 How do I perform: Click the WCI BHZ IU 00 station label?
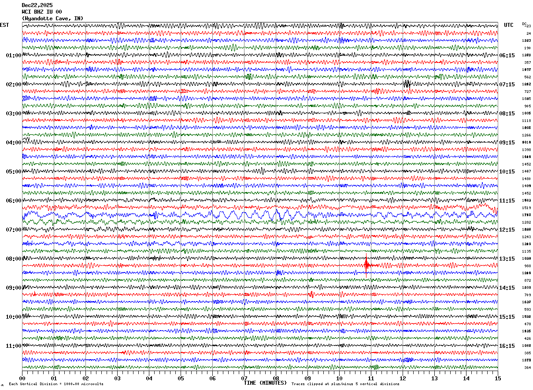pos(42,12)
